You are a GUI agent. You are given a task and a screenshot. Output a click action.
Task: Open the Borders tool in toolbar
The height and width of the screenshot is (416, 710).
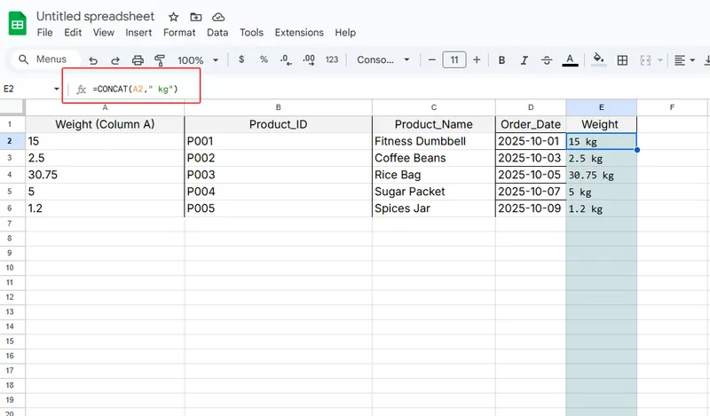tap(622, 60)
